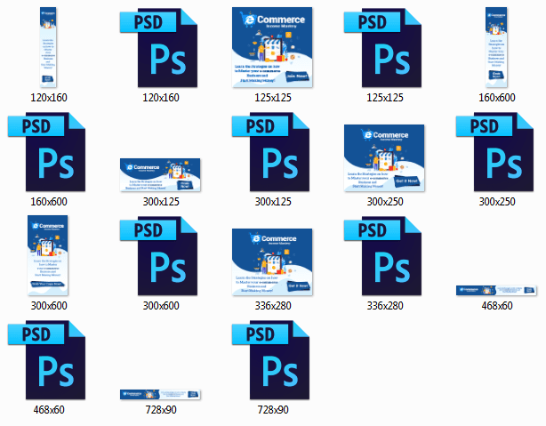
Task: Click the 468x60 filename under the PSD icon
Action: (x=49, y=410)
